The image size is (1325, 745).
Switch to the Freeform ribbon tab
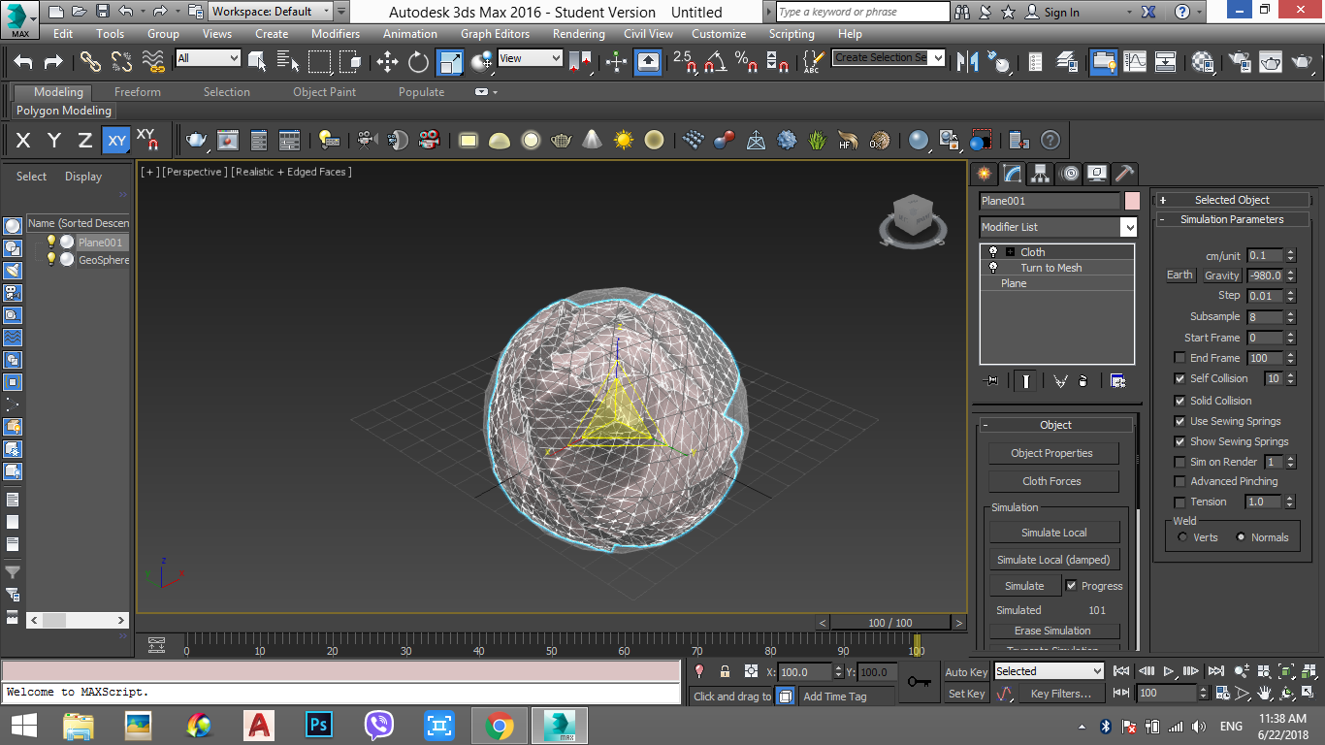(138, 92)
